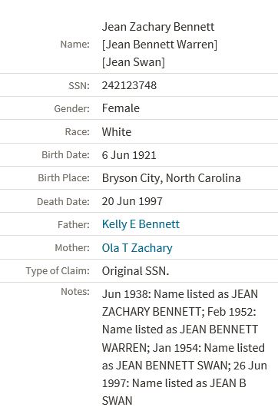Click the alias Jean Bennett Warren
Viewport: 278px width, 414px height.
click(x=160, y=45)
